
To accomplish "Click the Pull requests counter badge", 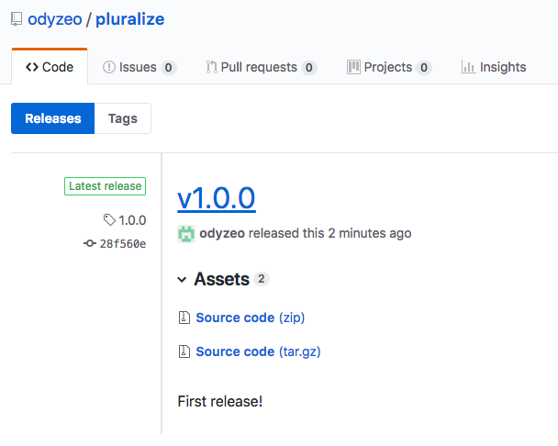I will (309, 67).
